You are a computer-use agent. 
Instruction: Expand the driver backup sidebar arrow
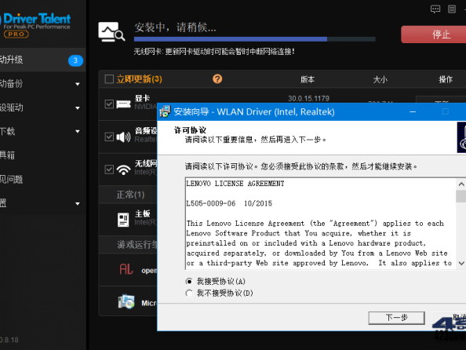[x=78, y=84]
